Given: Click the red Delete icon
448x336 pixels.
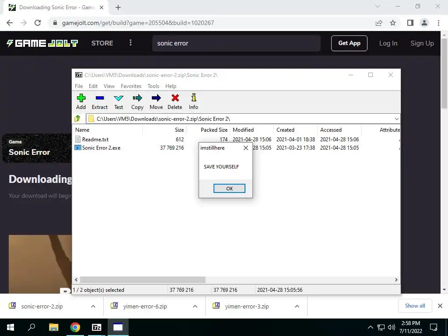Looking at the screenshot, I should coord(175,101).
